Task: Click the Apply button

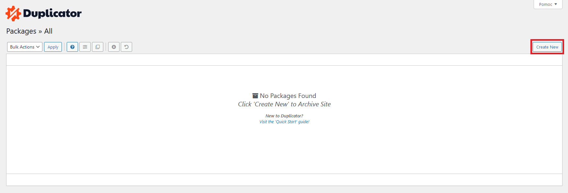Action: pyautogui.click(x=53, y=47)
